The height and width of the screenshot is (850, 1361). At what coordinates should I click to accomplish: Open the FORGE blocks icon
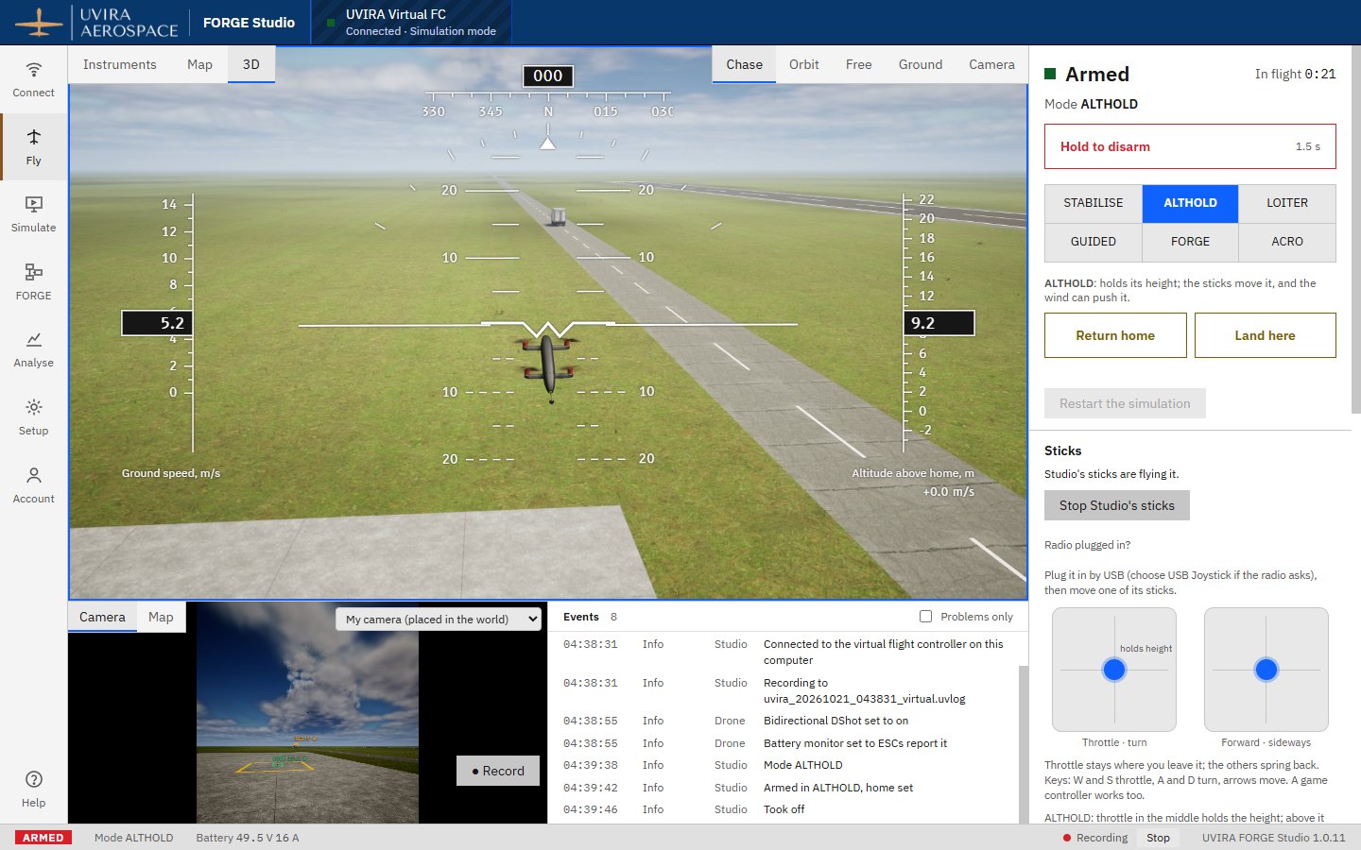click(x=34, y=272)
